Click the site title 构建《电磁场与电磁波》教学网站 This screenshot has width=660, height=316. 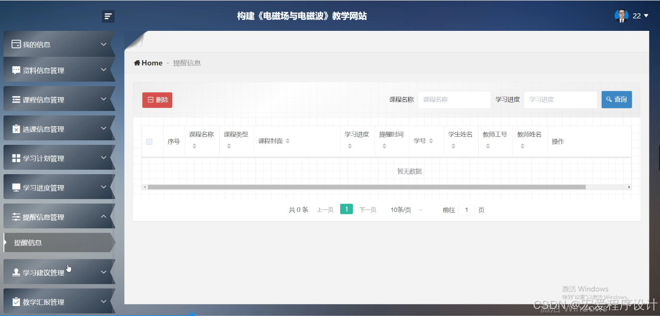302,16
